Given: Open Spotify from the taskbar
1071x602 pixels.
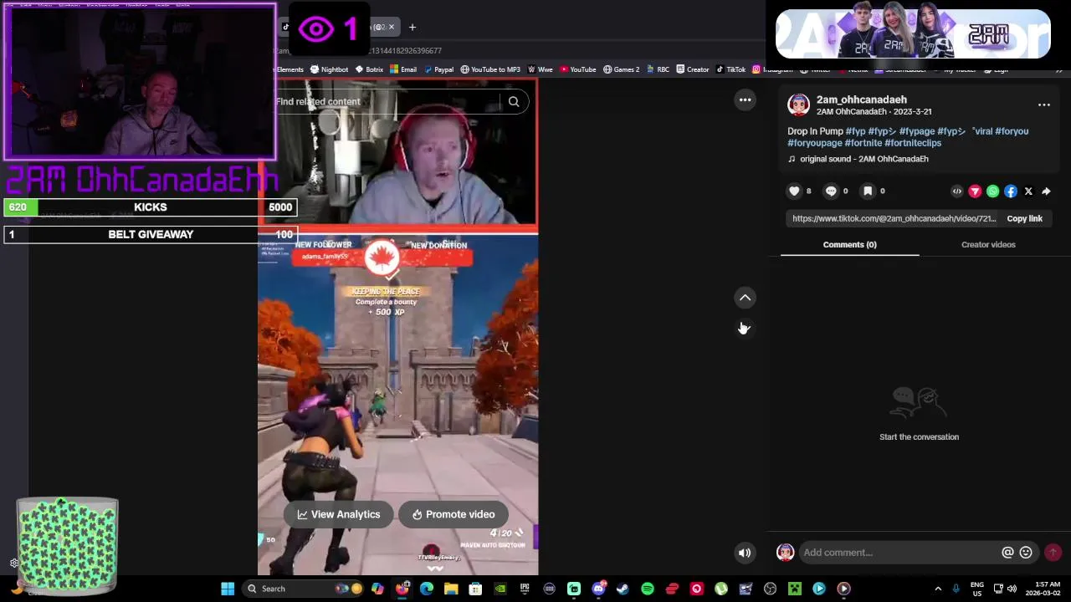Looking at the screenshot, I should [x=648, y=589].
